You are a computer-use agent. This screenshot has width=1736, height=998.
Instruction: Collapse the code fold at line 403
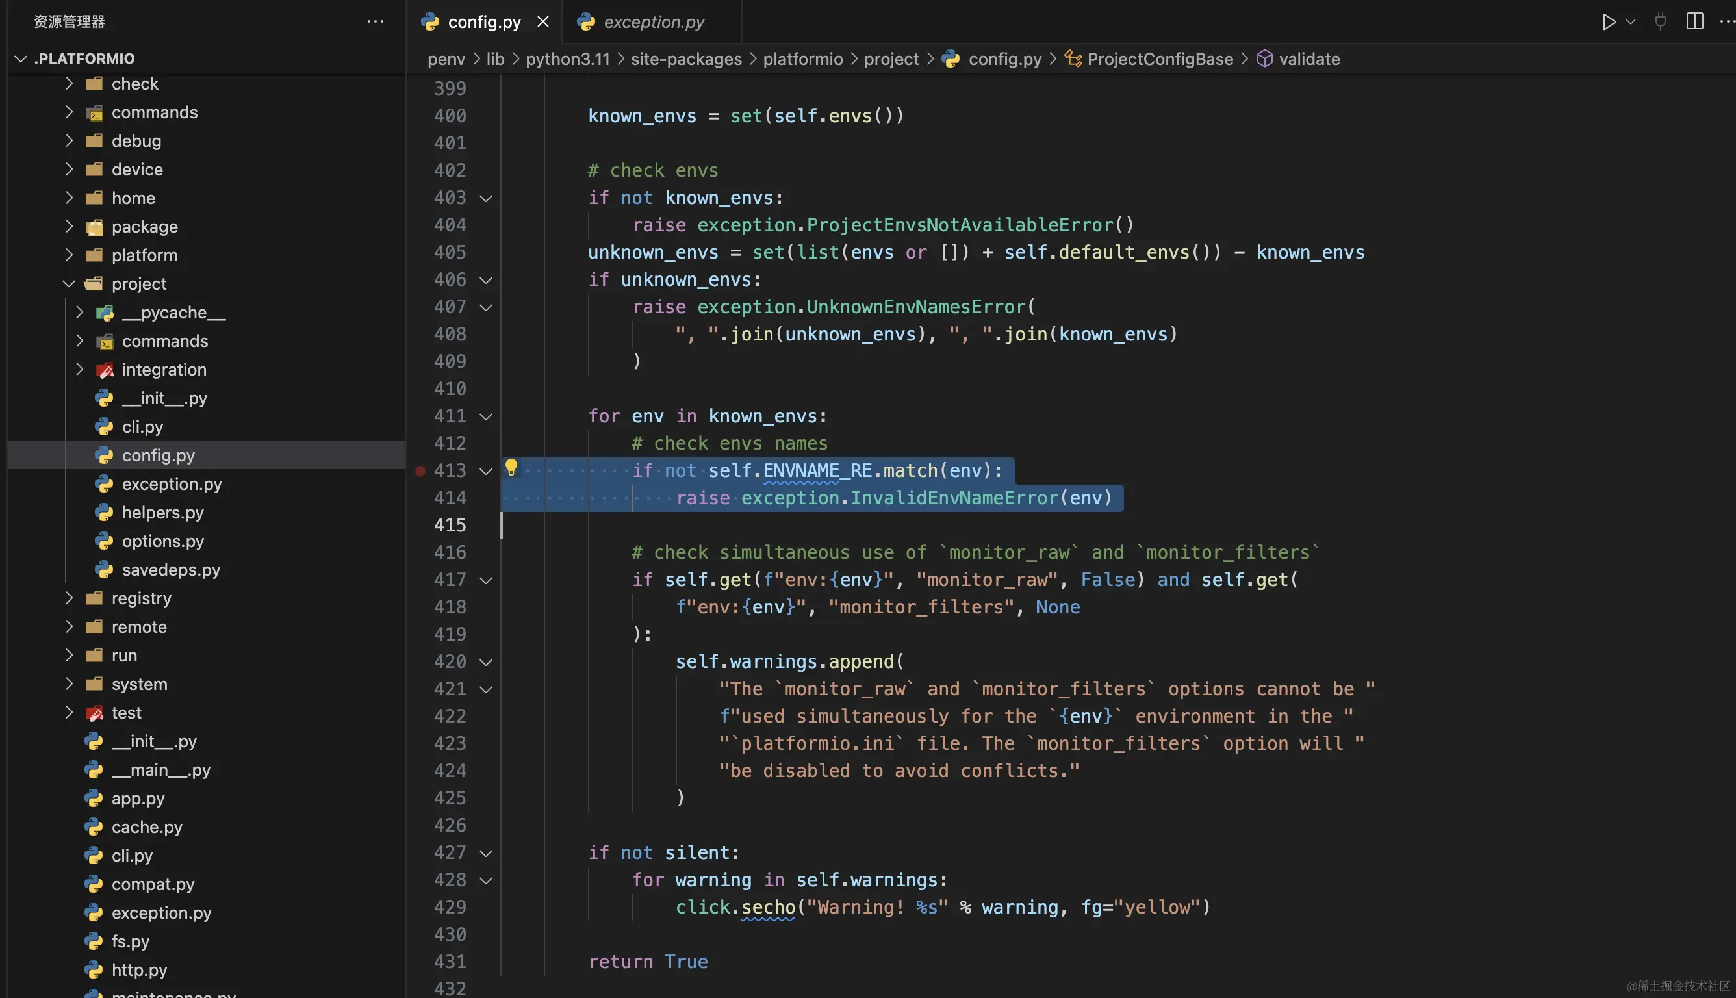point(486,199)
